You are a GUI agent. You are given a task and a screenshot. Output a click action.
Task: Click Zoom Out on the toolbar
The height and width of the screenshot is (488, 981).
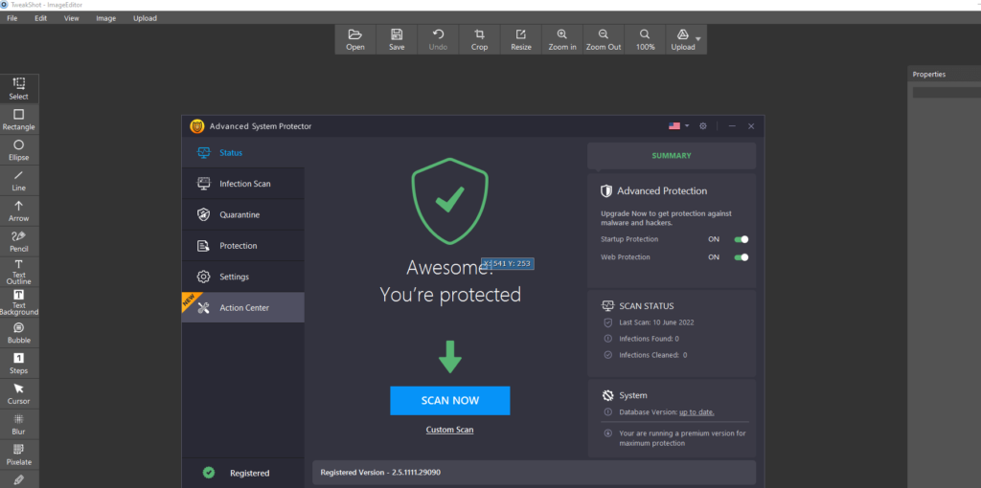pyautogui.click(x=604, y=39)
